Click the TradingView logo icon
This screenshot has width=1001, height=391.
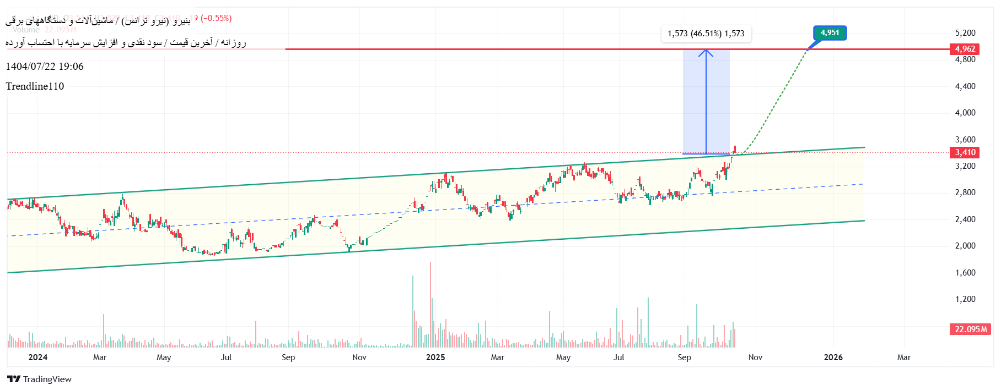point(14,379)
